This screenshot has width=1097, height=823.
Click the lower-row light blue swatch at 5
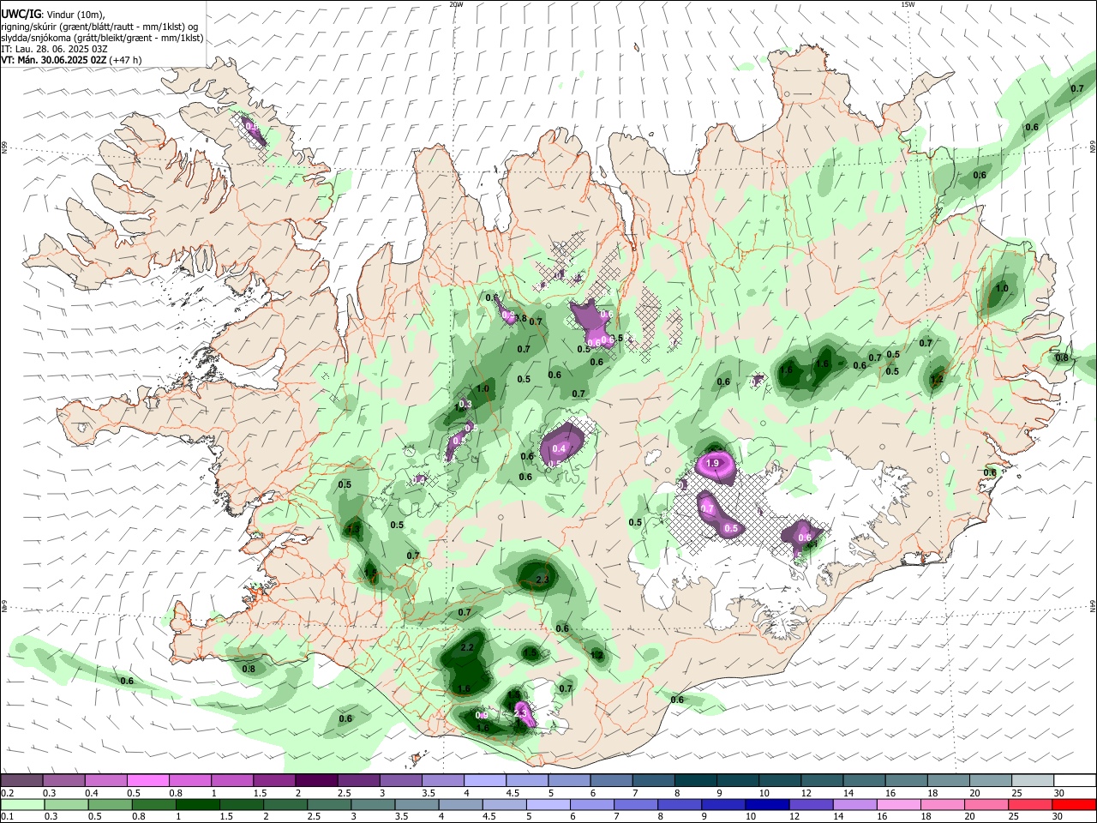[548, 805]
